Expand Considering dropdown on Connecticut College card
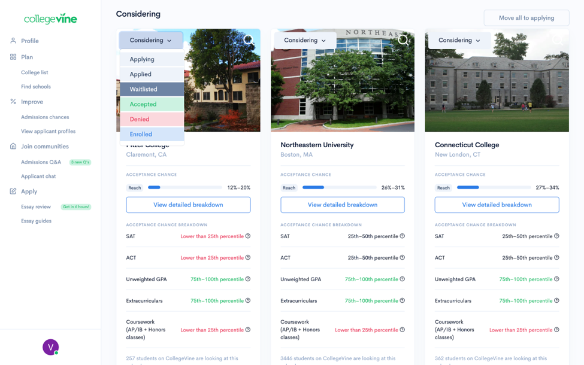Viewport: 584px width, 365px height. pyautogui.click(x=459, y=41)
